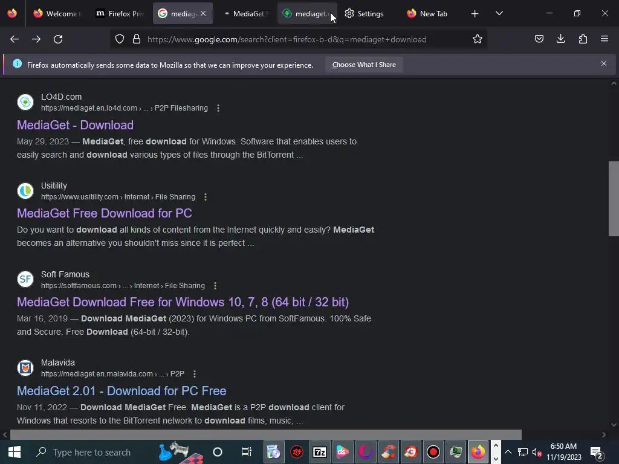Open Cortana circle on taskbar
This screenshot has width=619, height=464.
pyautogui.click(x=218, y=452)
